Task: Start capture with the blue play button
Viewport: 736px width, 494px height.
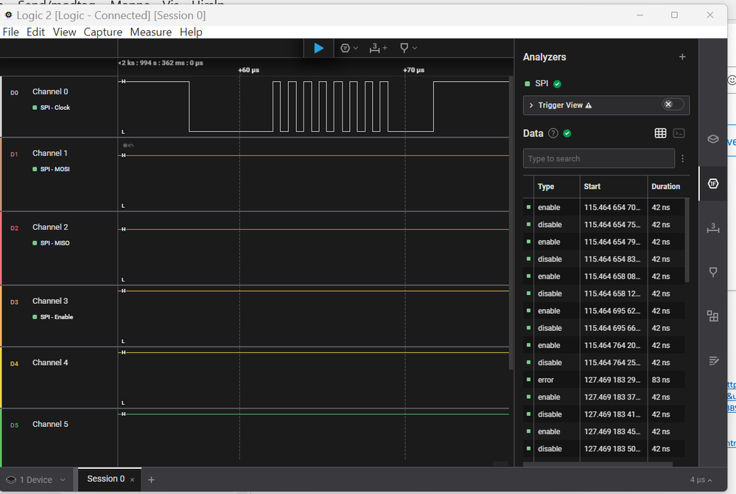Action: click(x=319, y=48)
